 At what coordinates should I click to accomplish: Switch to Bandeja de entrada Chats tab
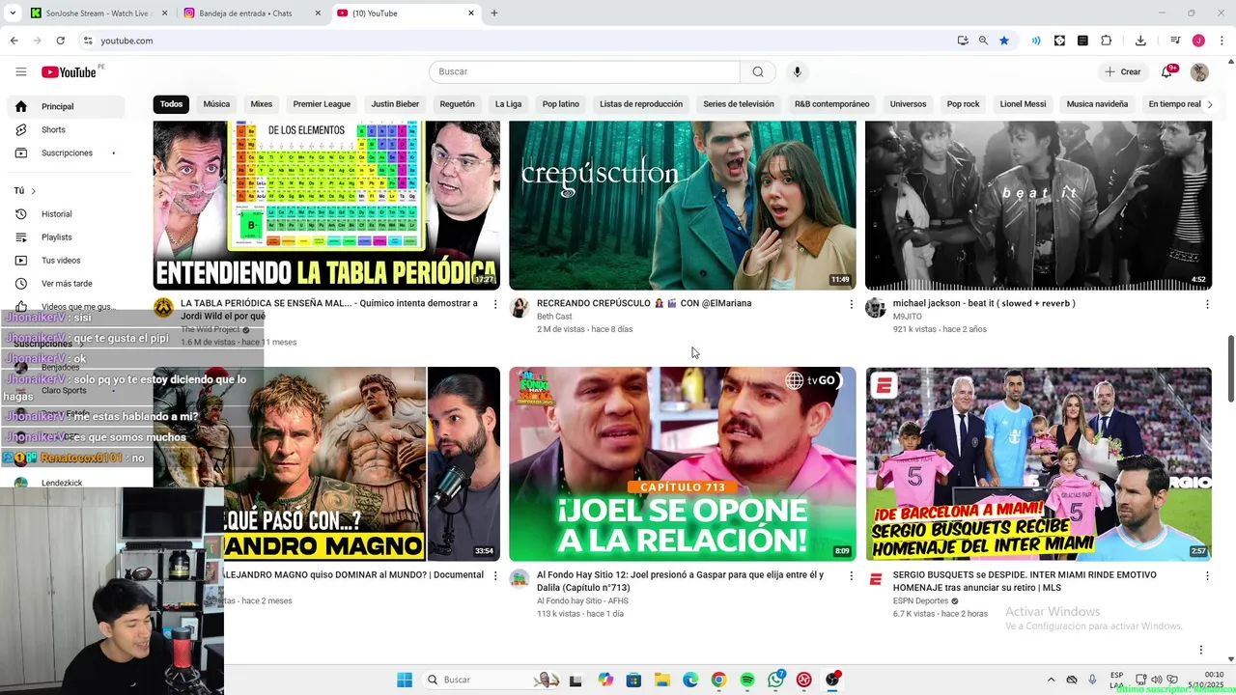pyautogui.click(x=251, y=14)
